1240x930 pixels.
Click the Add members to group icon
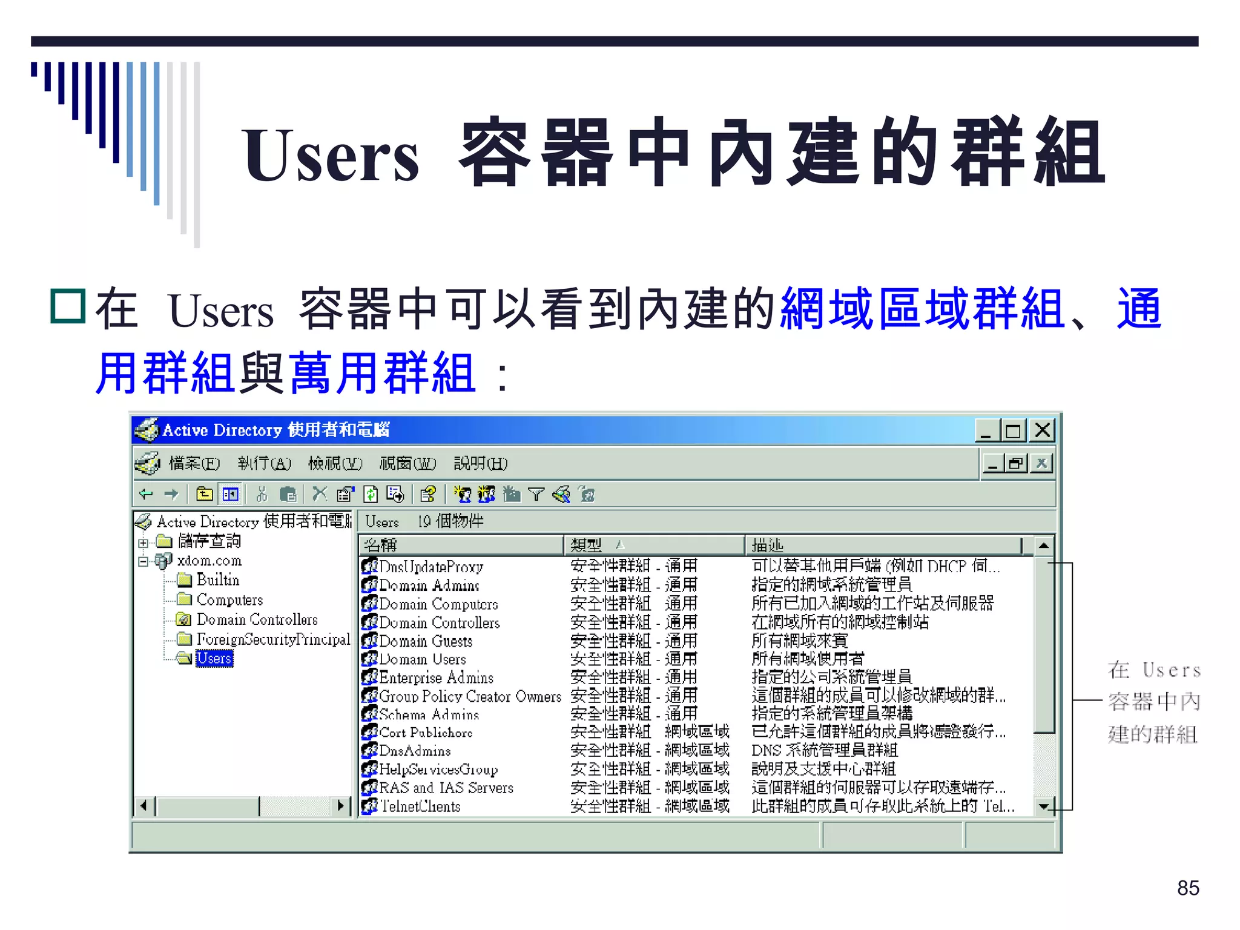pyautogui.click(x=587, y=494)
